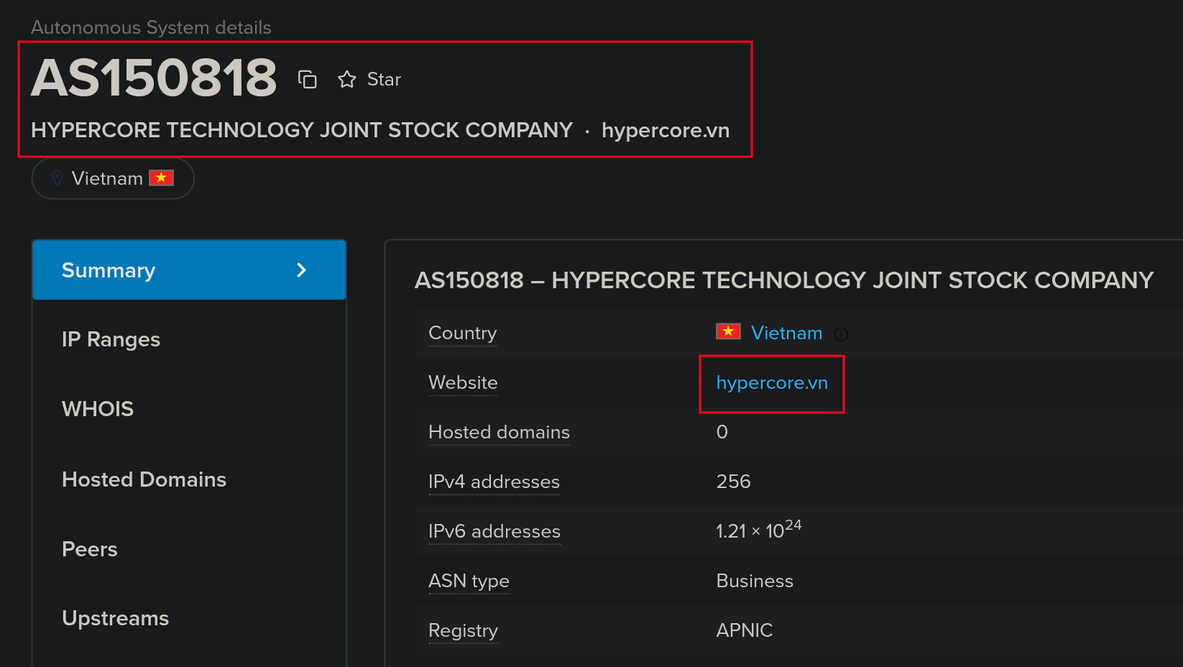Copy the AS150818 number

tap(308, 79)
